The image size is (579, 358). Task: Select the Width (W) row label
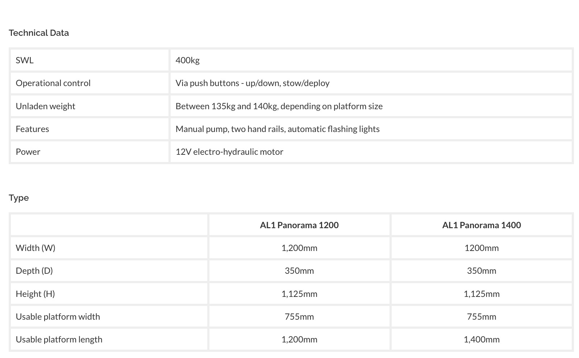(36, 248)
